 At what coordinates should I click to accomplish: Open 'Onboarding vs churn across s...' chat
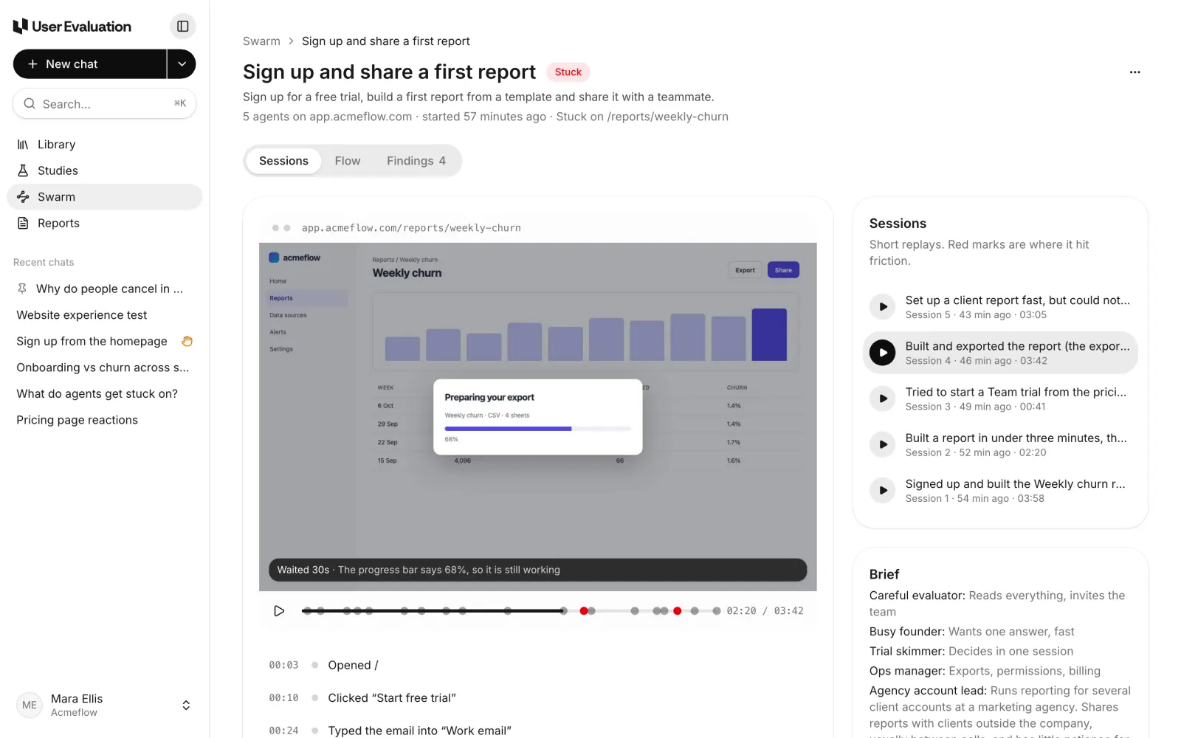tap(104, 368)
